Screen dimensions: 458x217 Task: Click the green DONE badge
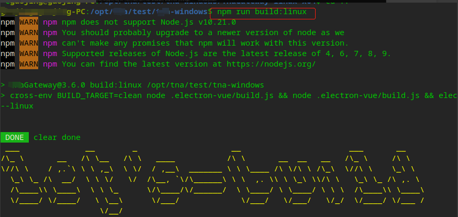click(15, 137)
